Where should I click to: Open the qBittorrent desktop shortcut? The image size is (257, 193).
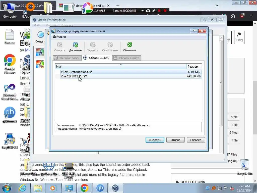coord(10,115)
